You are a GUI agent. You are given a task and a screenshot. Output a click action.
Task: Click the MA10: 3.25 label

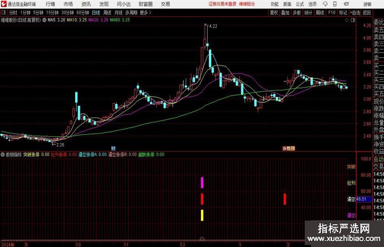[77, 20]
